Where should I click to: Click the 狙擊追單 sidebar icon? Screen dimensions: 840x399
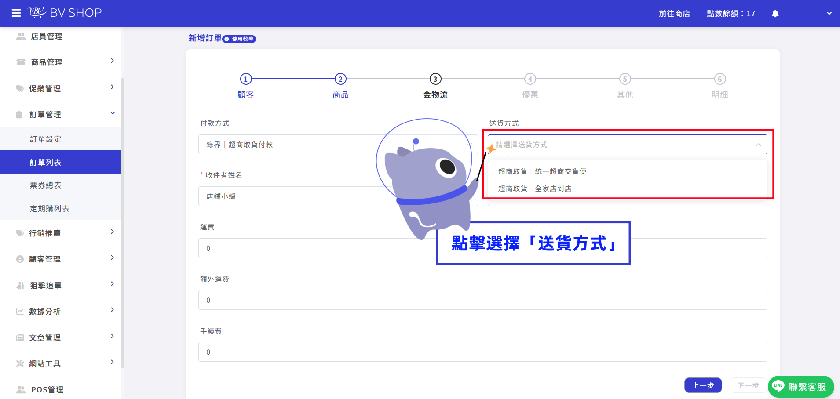point(20,285)
